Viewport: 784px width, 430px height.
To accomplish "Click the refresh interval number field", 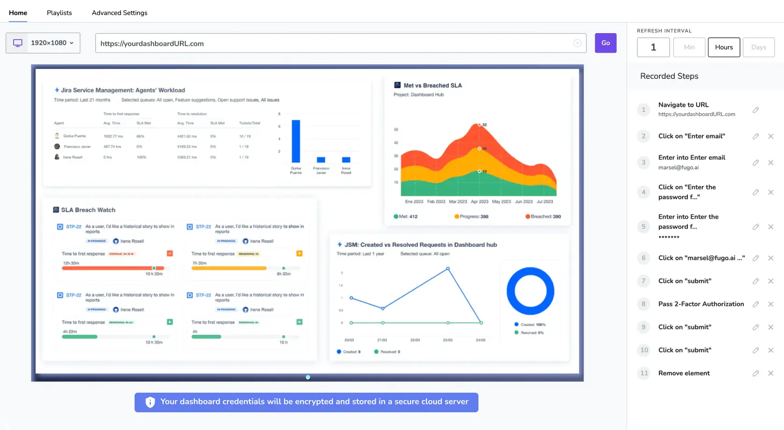I will coord(653,47).
